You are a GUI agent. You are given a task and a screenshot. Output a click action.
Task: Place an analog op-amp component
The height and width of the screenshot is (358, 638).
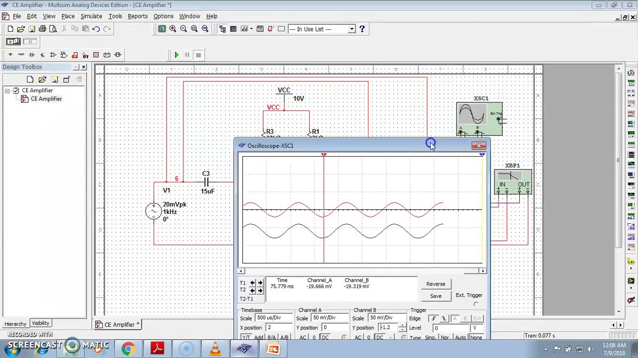pos(53,55)
